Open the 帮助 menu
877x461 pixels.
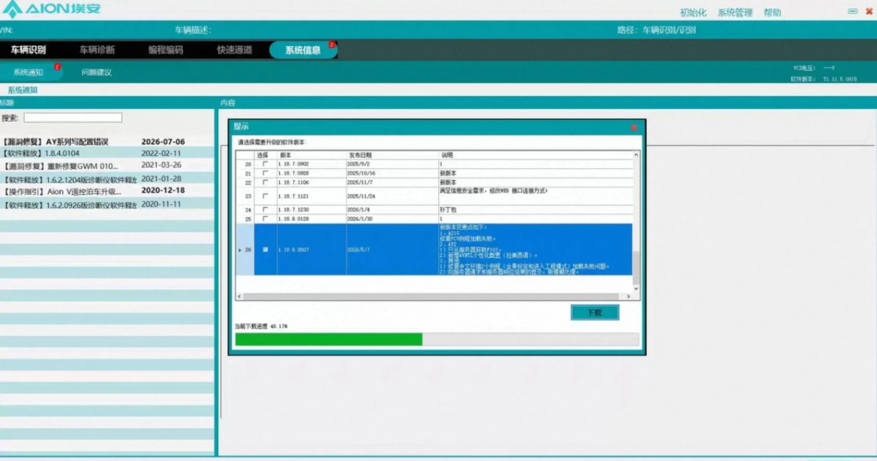coord(772,12)
